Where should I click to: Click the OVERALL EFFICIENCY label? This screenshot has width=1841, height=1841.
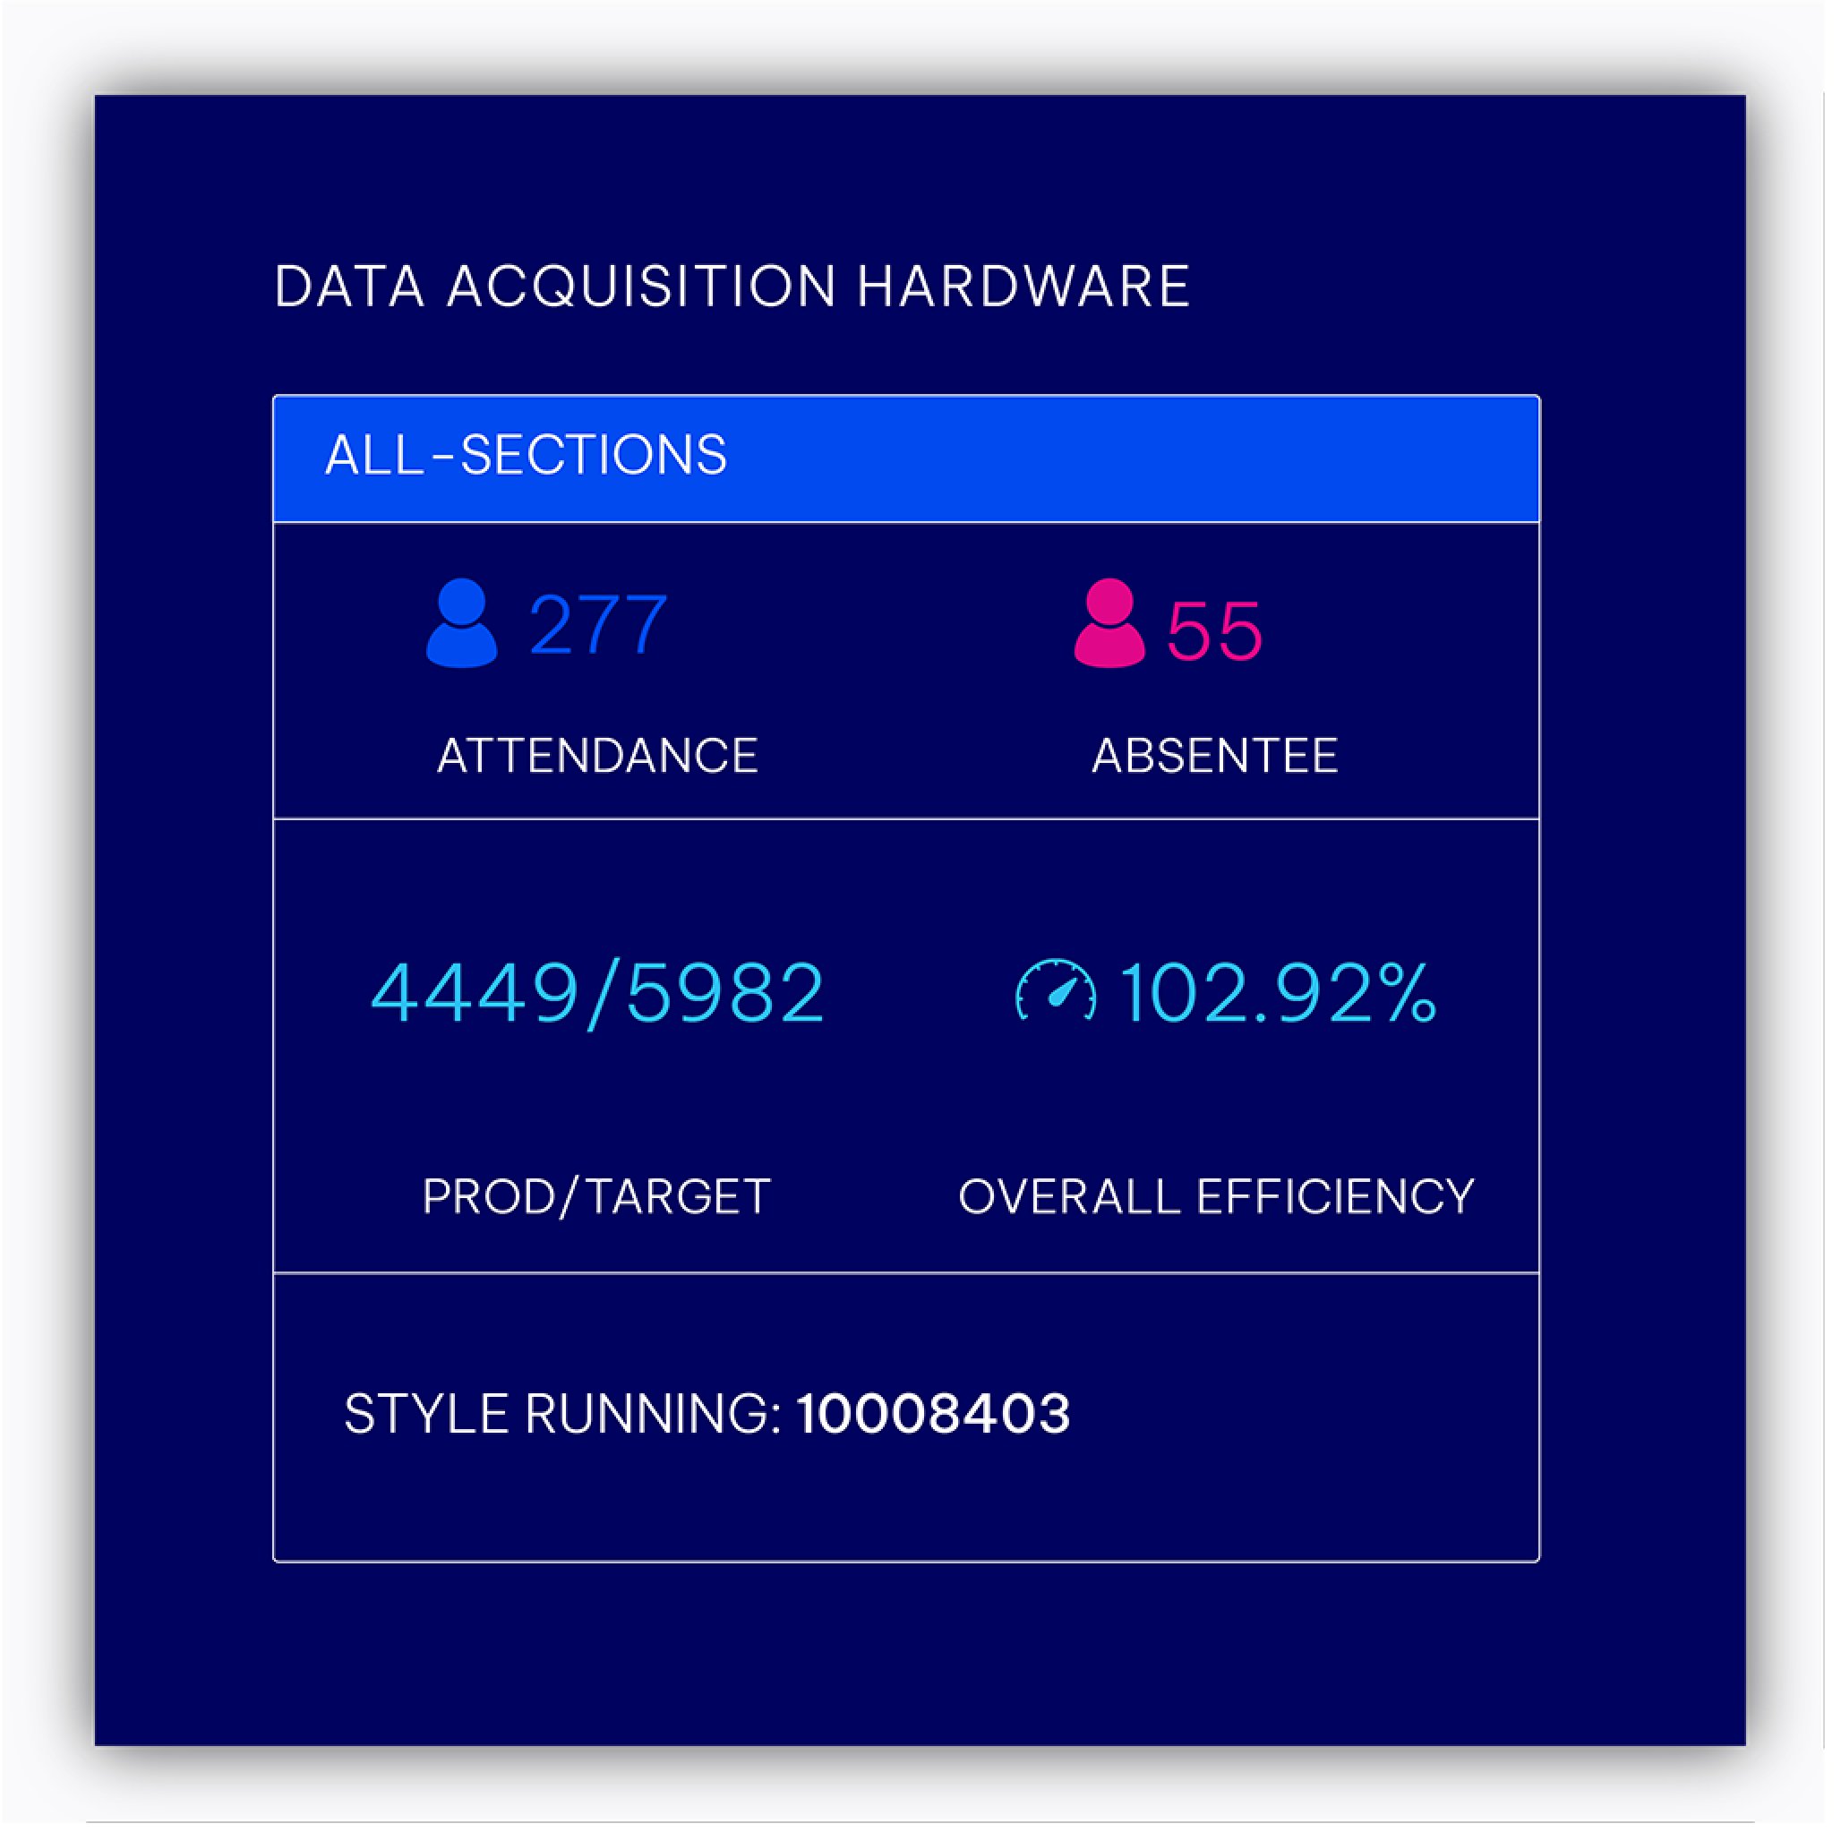tap(1216, 1196)
